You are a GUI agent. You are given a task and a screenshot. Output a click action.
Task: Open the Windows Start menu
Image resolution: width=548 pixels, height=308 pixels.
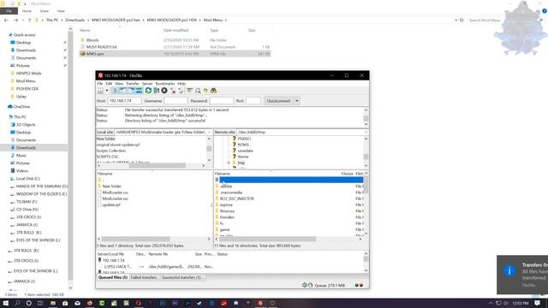(6, 303)
